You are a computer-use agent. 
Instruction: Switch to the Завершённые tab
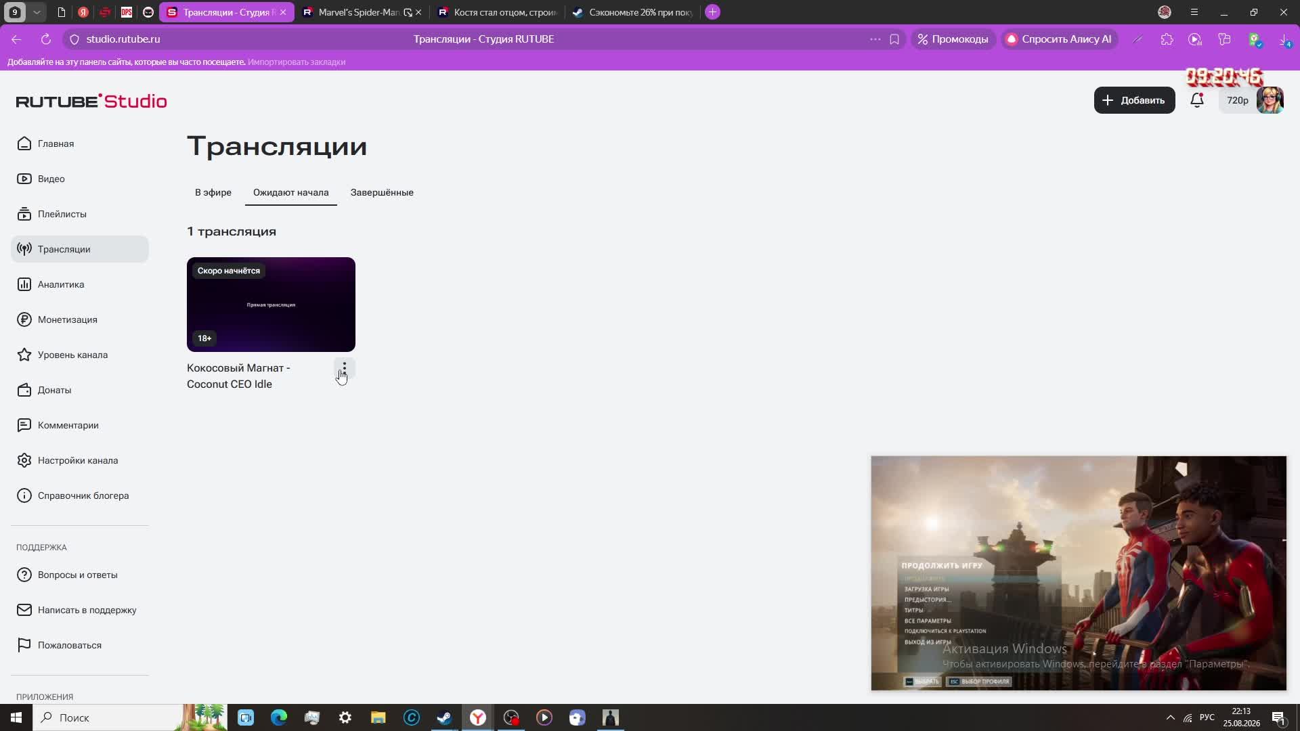pyautogui.click(x=382, y=192)
